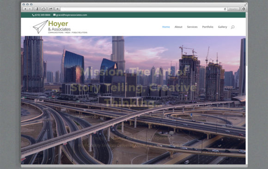Open the Gallery menu item
The height and width of the screenshot is (169, 268).
coord(222,27)
